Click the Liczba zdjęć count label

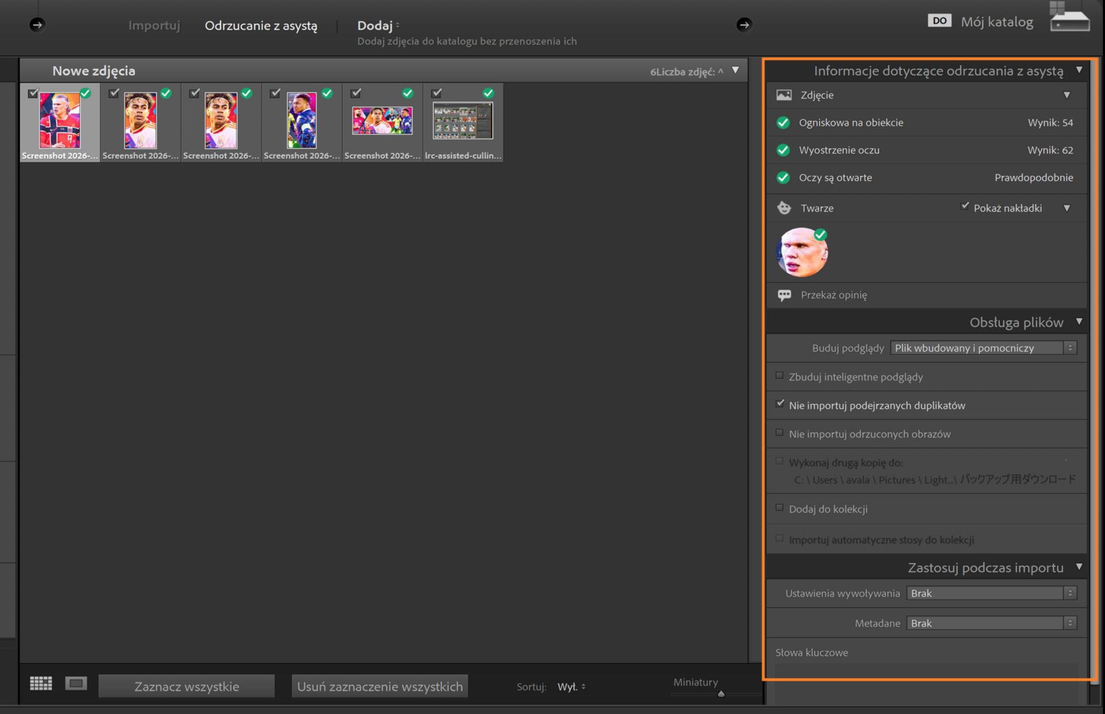[687, 72]
